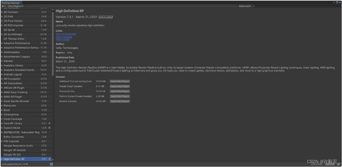Click the download icon on Custom NUnit

pyautogui.click(x=50, y=128)
